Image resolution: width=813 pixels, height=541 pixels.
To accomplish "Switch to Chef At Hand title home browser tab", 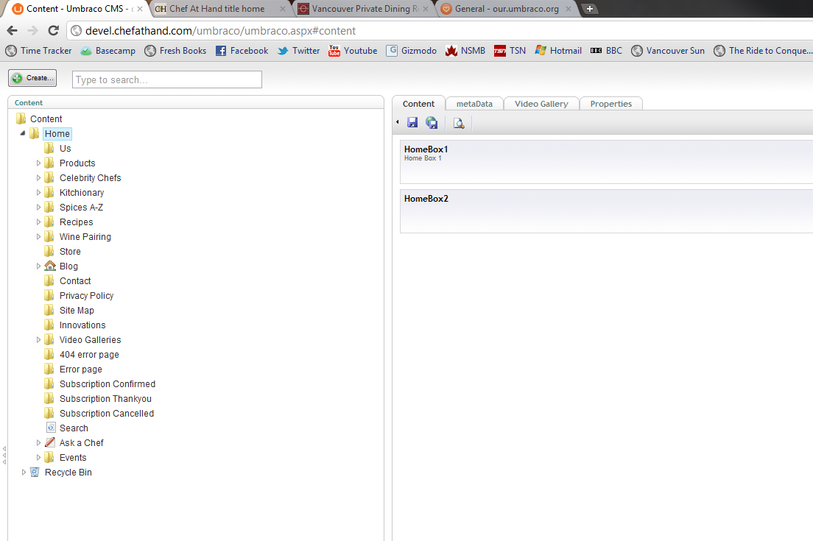I will tap(222, 9).
